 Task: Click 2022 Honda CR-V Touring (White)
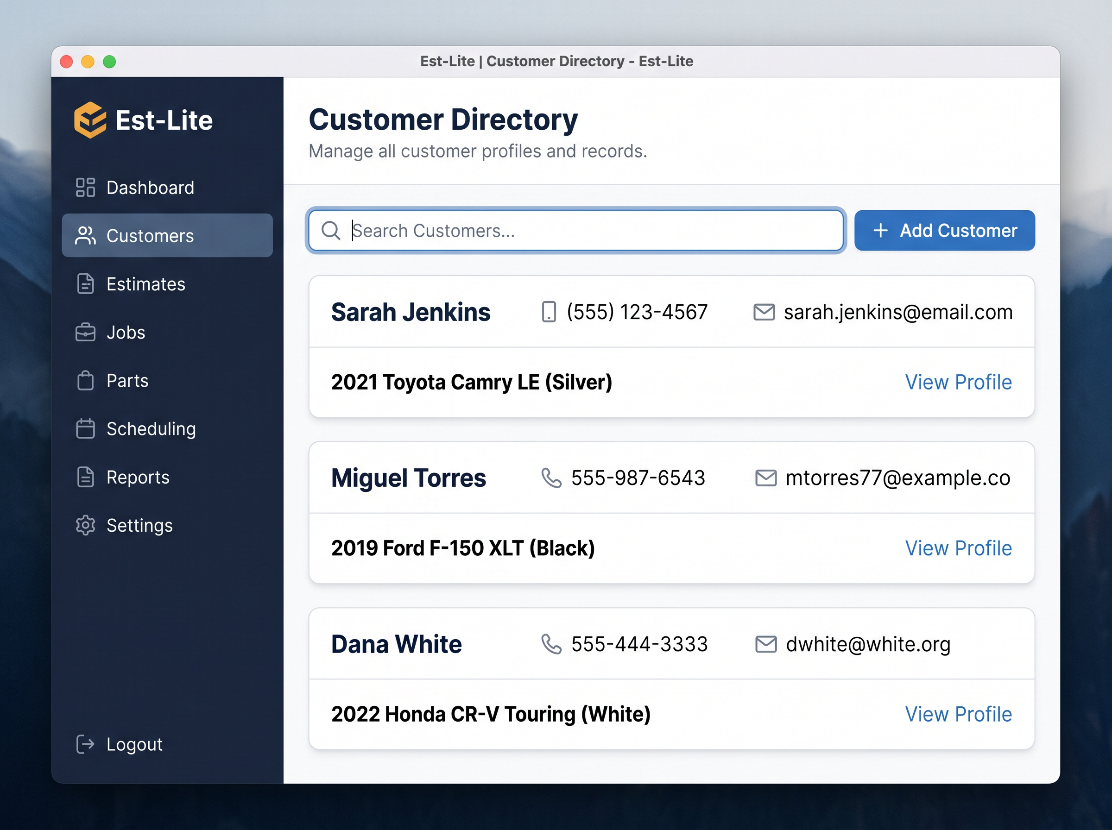point(490,714)
